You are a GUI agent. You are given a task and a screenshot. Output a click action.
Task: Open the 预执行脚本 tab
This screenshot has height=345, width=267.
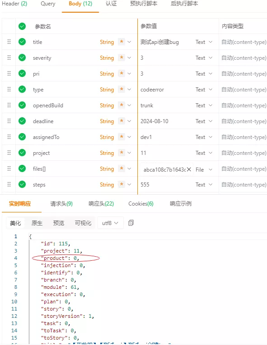point(144,4)
